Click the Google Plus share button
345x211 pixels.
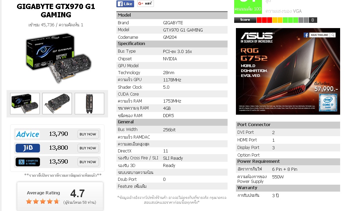point(146,3)
